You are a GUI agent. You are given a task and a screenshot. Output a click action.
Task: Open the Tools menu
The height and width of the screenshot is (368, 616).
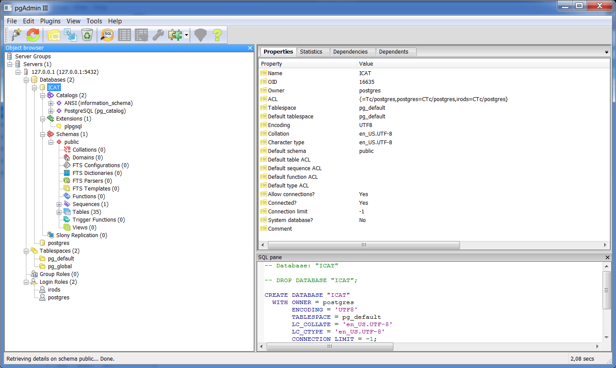click(94, 21)
